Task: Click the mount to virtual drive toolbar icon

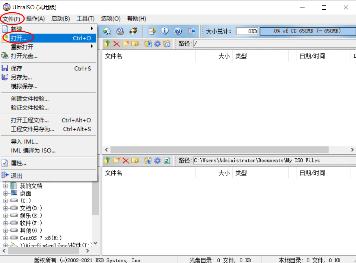Action: click(x=107, y=31)
